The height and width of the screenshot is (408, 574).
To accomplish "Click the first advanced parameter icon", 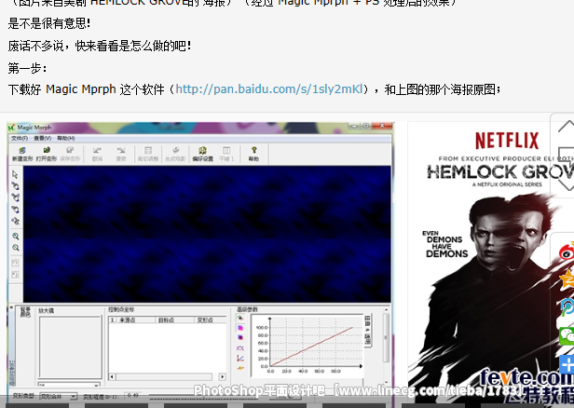I will [240, 318].
